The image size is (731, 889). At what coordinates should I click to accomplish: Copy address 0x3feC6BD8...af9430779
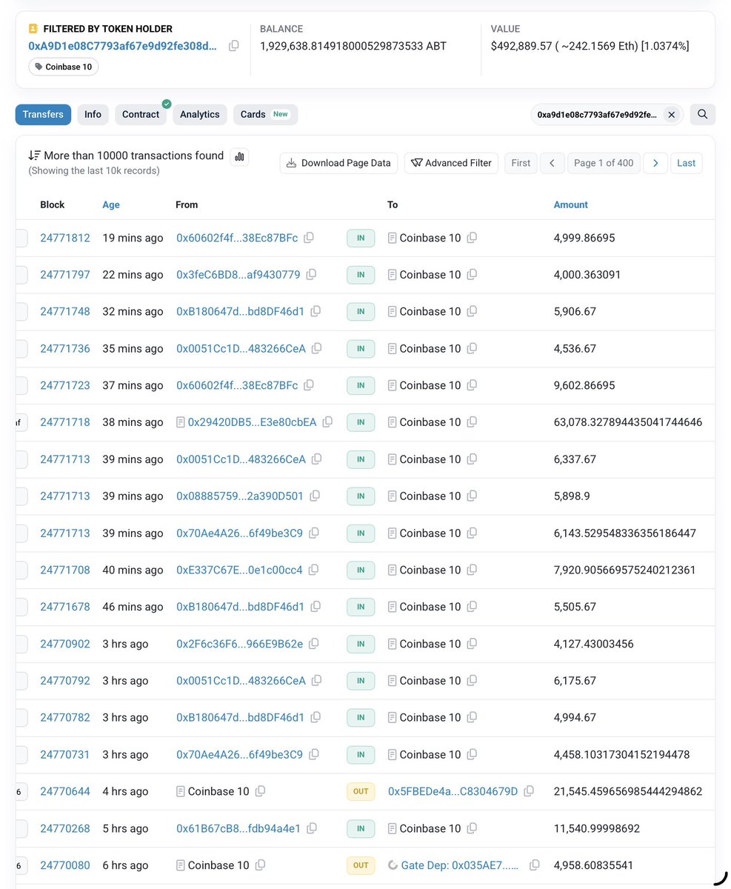coord(312,275)
